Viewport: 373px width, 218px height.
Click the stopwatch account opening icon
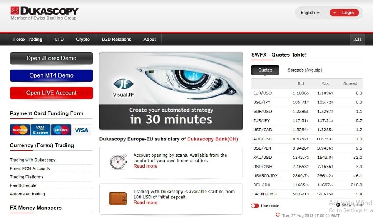click(x=118, y=160)
